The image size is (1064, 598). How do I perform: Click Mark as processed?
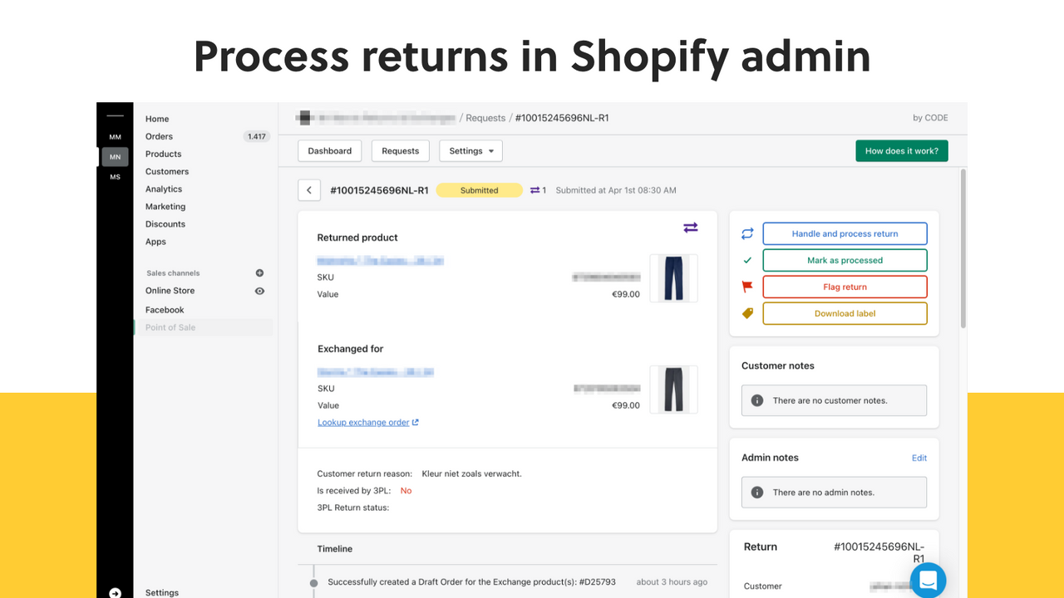coord(845,260)
